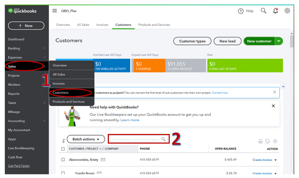Expand the Banking sidebar submenu
This screenshot has height=178, width=299.
coord(44,48)
